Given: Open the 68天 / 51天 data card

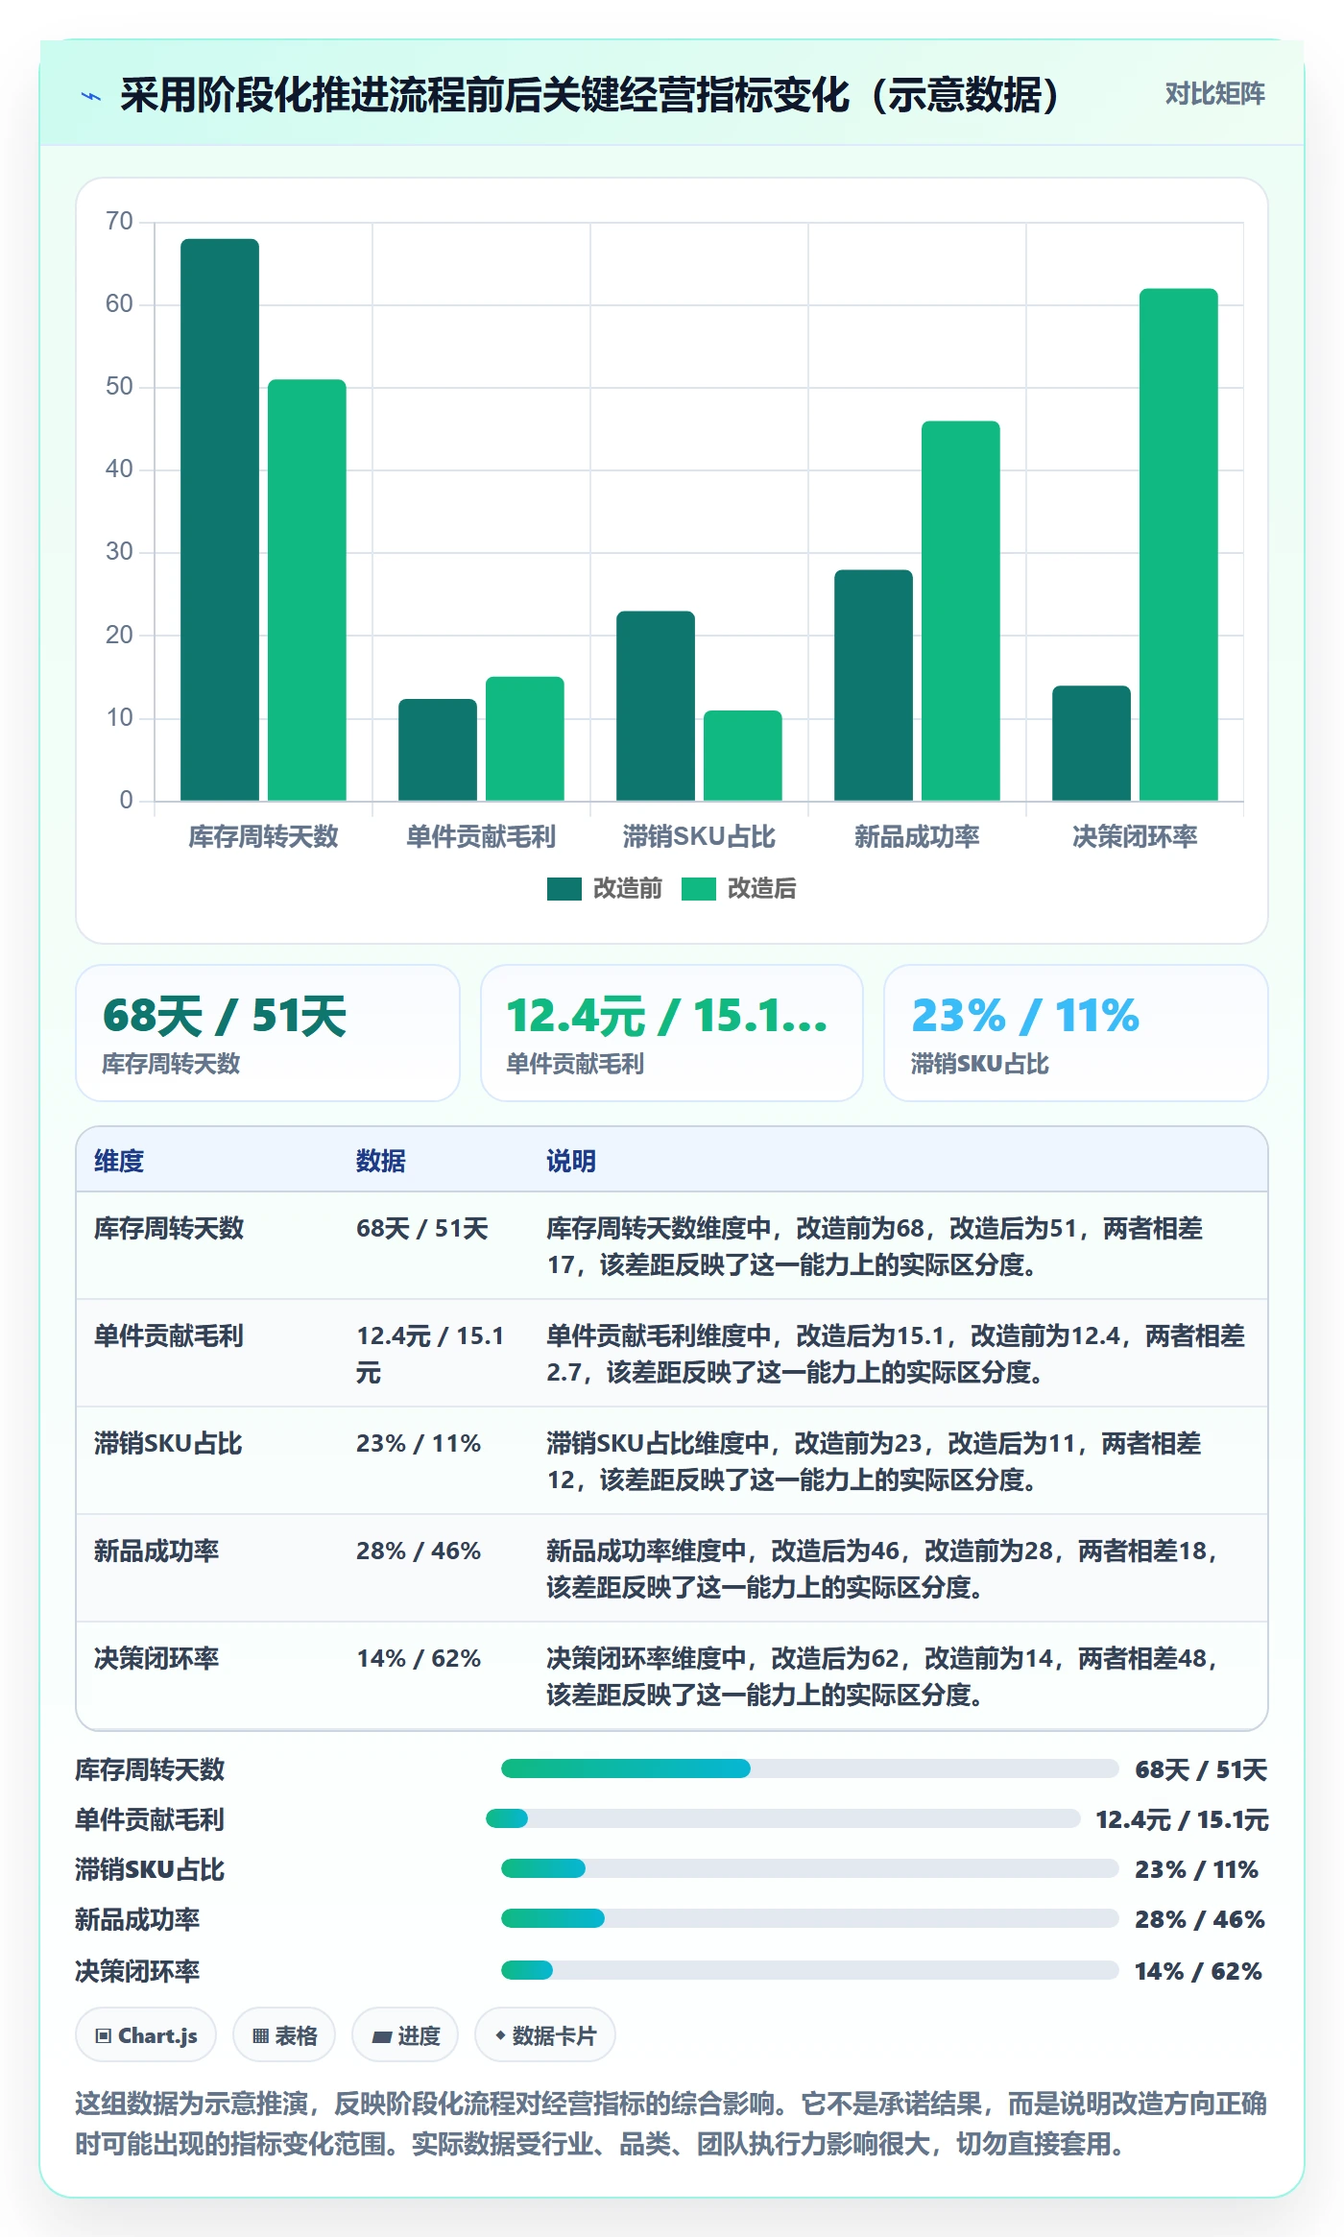Looking at the screenshot, I should point(268,1033).
